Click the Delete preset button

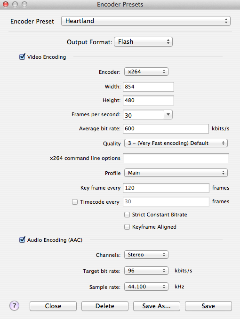[x=105, y=306]
